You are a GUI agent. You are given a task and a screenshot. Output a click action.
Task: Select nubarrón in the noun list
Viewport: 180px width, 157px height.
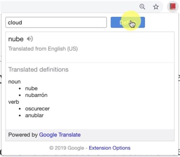36,95
